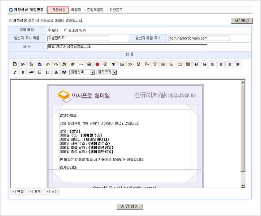Viewport: 261px width, 216px height.
Task: Click the Find binoculars icon
Action: point(64,64)
